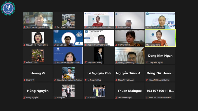This screenshot has height=111, width=198.
Task: Select Vương Tuấn Hùng video tile
Action: tap(130, 55)
